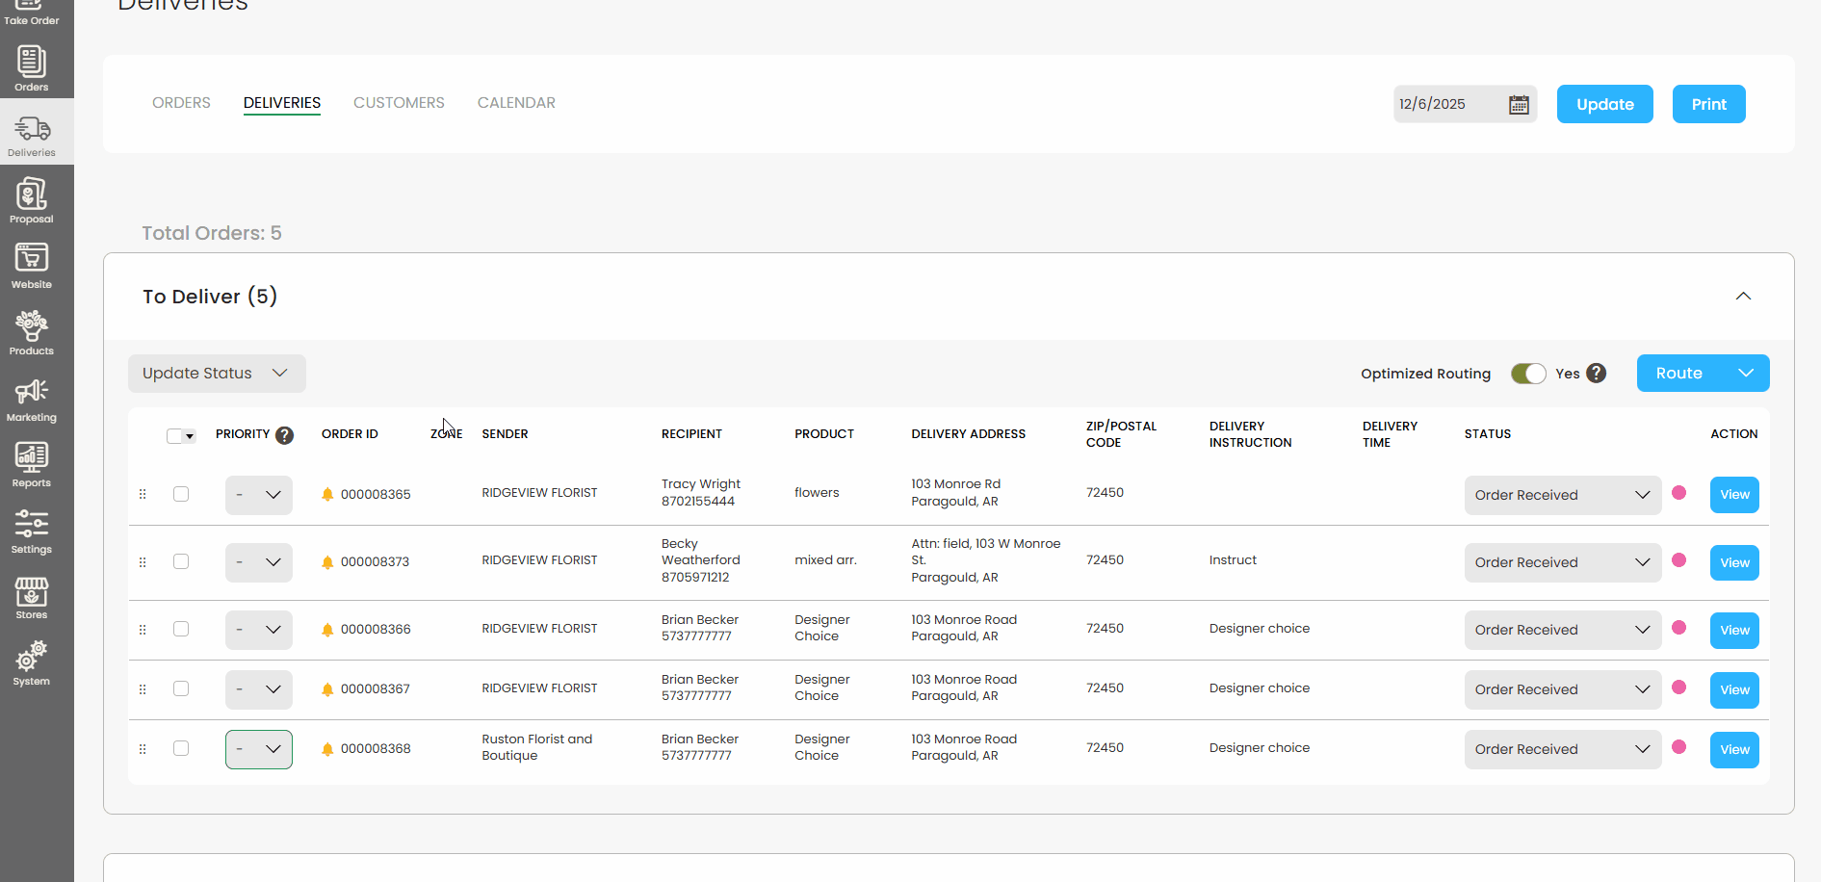
Task: Open the Orders sidebar icon
Action: pyautogui.click(x=31, y=68)
